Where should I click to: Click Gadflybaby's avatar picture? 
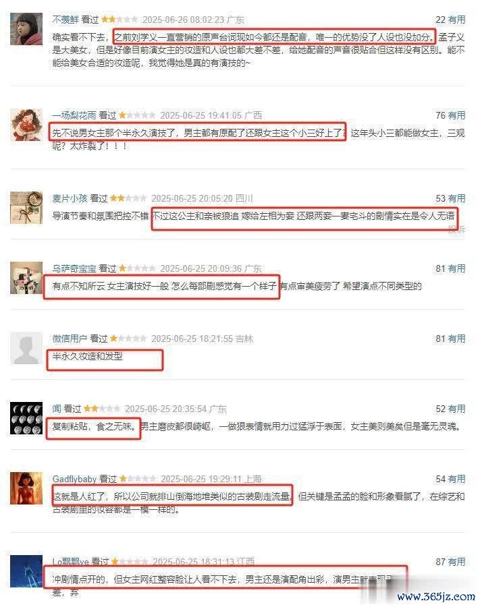coord(26,488)
